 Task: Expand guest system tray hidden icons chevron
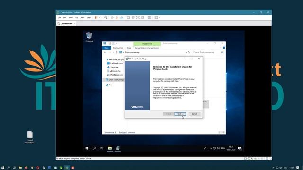click(211, 148)
